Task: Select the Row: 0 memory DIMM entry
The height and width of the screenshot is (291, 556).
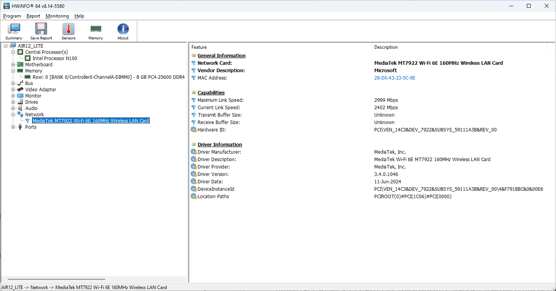Action: click(x=109, y=77)
